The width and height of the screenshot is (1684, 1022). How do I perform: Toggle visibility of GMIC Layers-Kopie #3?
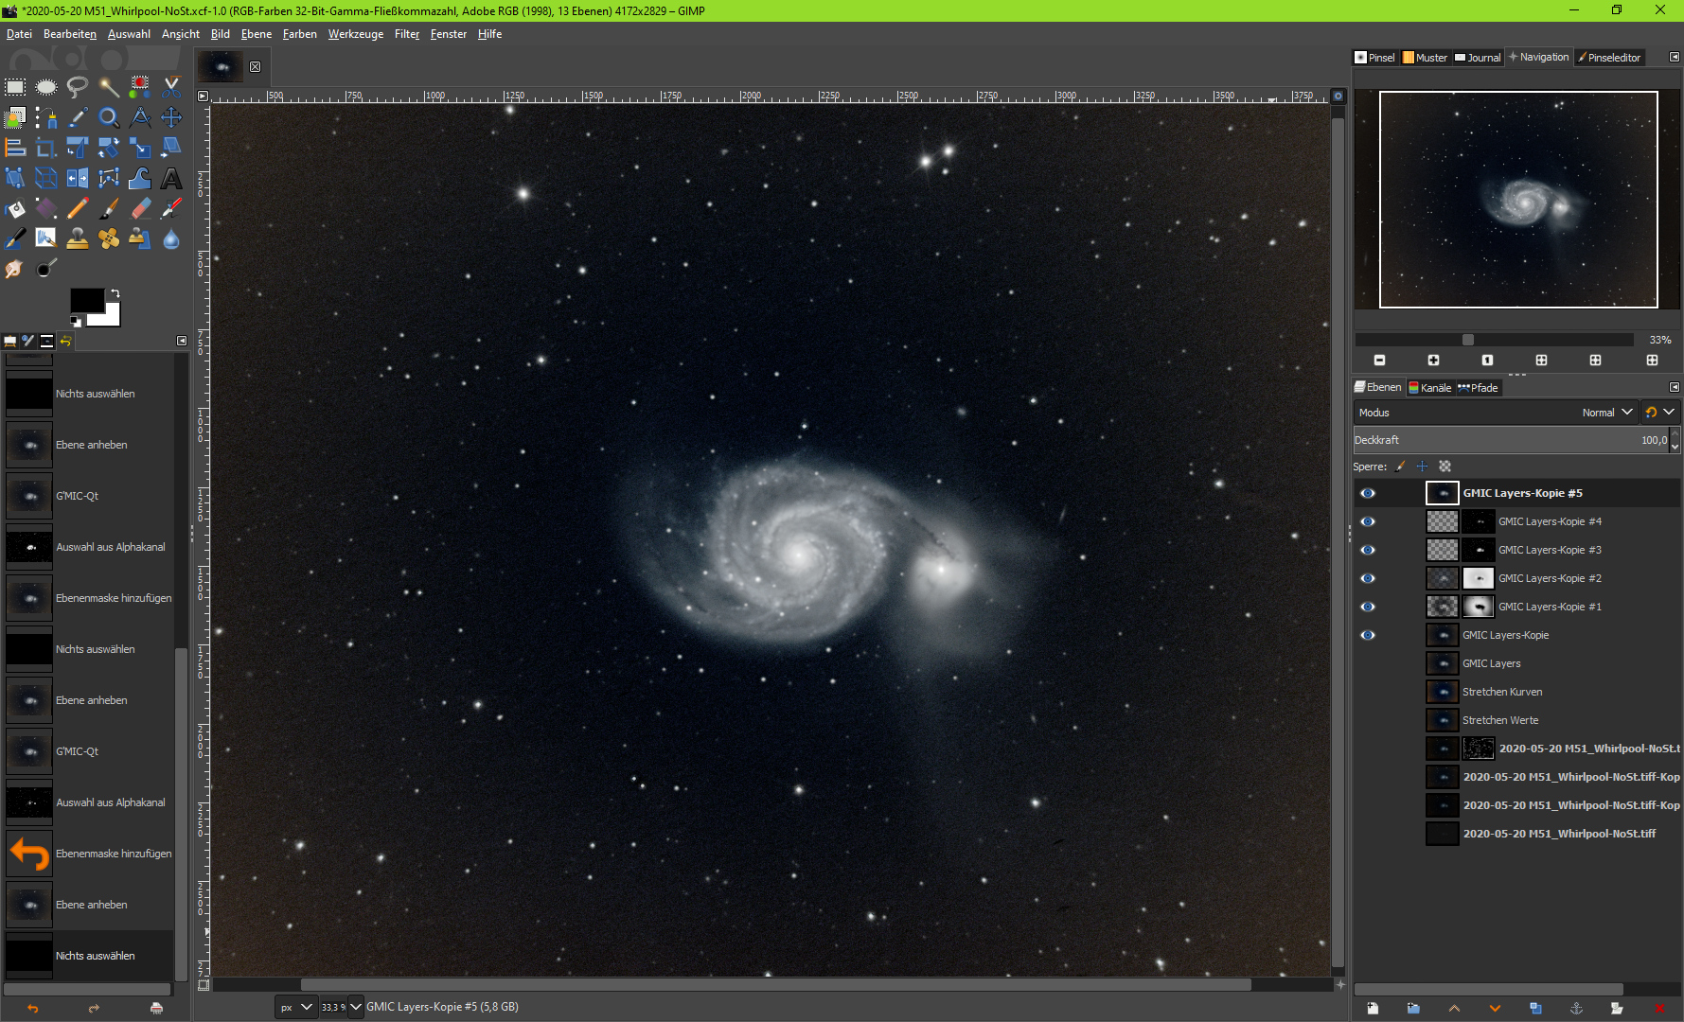tap(1368, 550)
